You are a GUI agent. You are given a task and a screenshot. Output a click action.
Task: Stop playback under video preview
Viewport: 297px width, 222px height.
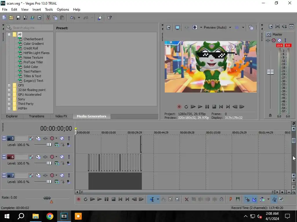(x=214, y=107)
